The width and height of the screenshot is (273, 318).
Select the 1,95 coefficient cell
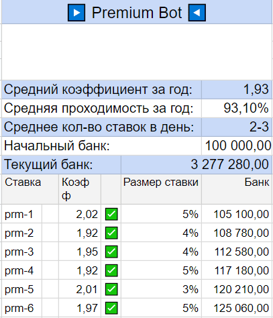(x=80, y=252)
